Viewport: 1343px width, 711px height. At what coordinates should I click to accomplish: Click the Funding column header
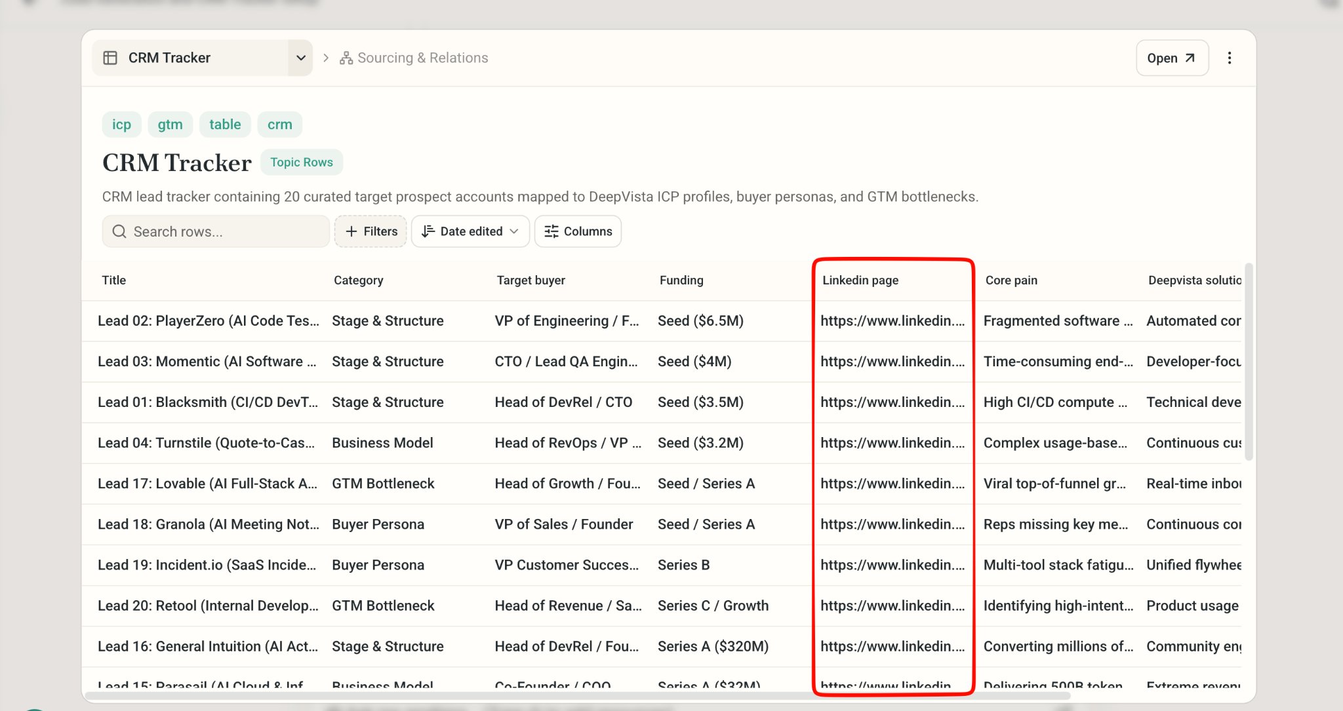coord(681,280)
